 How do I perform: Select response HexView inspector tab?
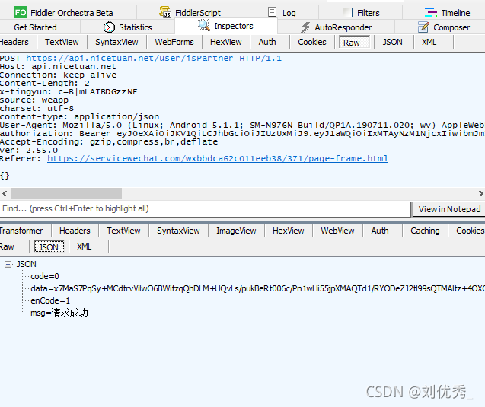(289, 231)
